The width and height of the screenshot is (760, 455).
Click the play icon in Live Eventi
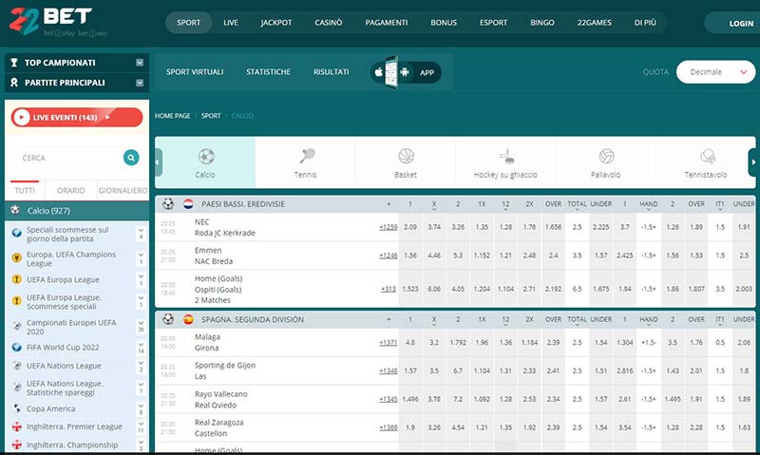21,117
